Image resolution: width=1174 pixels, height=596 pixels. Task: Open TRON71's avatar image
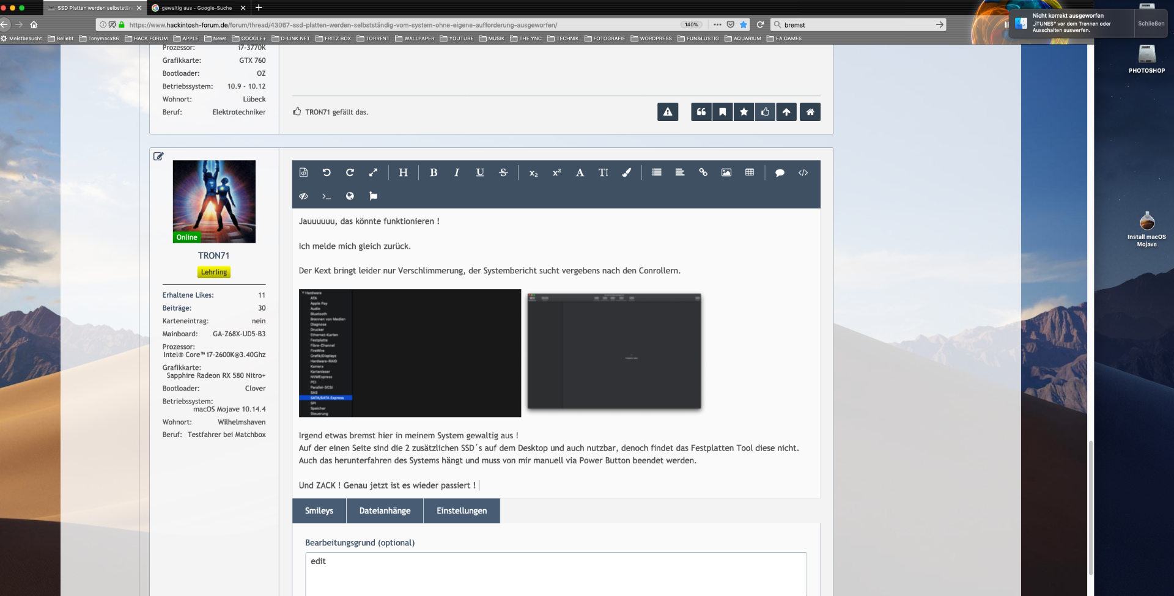214,202
